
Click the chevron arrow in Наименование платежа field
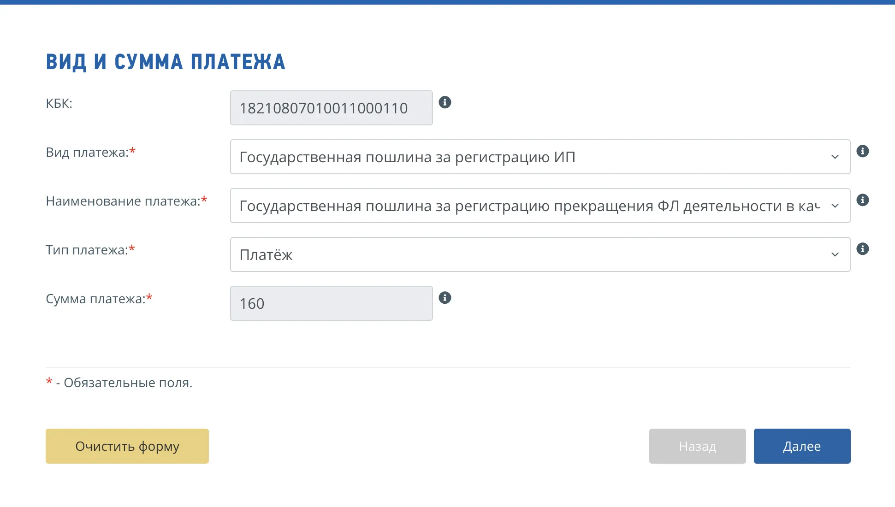click(835, 206)
